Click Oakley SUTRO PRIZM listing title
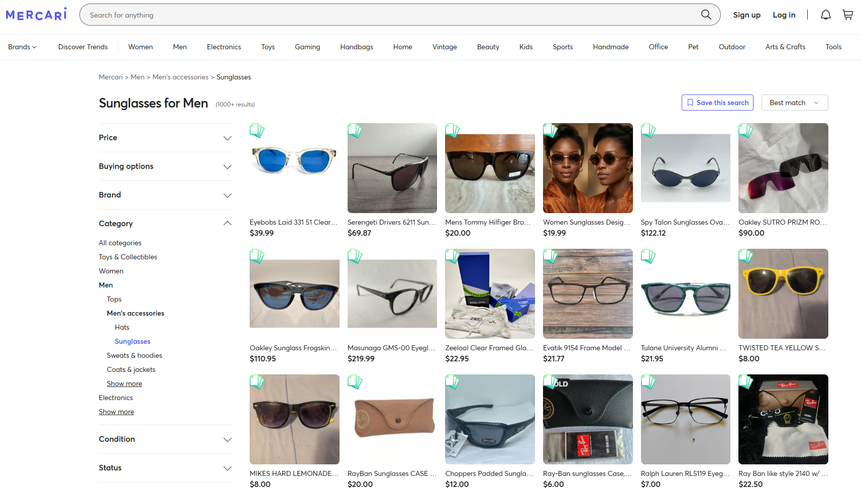862x491 pixels. click(783, 222)
